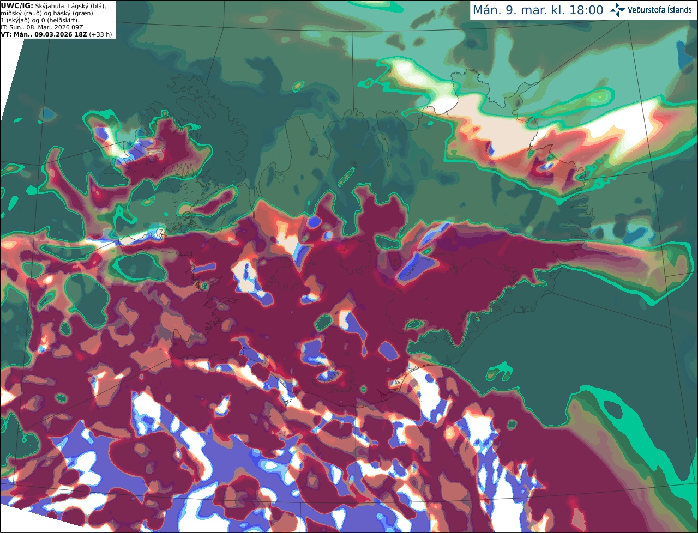This screenshot has height=533, width=698.
Task: Click the 'Mán. 9. mar. kl. 18:00' time label
Action: click(x=538, y=10)
